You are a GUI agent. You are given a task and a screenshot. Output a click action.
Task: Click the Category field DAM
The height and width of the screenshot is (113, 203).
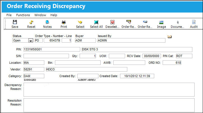pyautogui.click(x=34, y=76)
